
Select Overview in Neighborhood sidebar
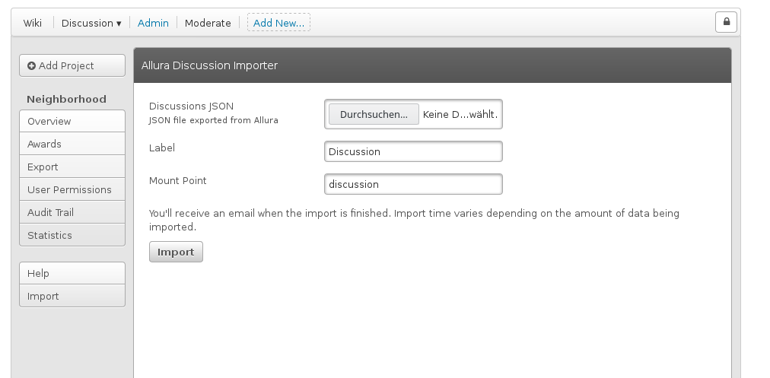pyautogui.click(x=72, y=122)
